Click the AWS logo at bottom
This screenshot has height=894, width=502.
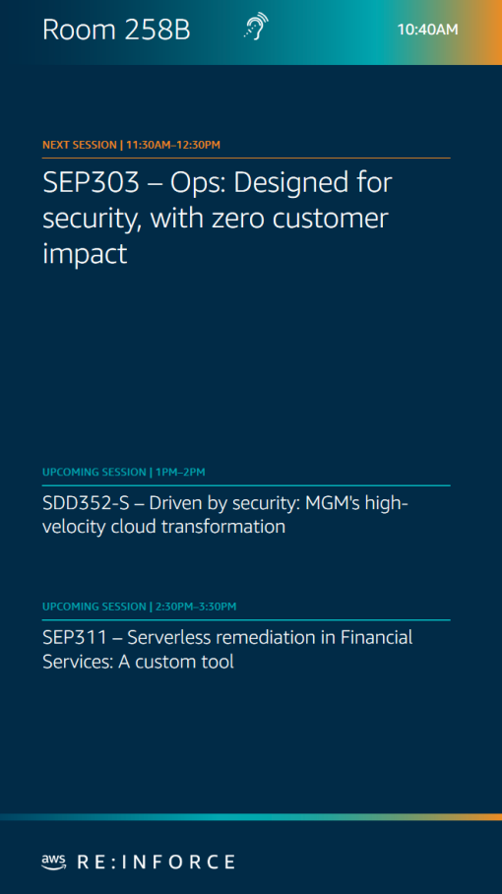[x=53, y=862]
